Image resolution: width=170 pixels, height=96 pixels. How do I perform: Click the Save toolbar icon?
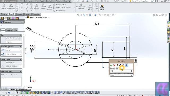(x=83, y=1)
